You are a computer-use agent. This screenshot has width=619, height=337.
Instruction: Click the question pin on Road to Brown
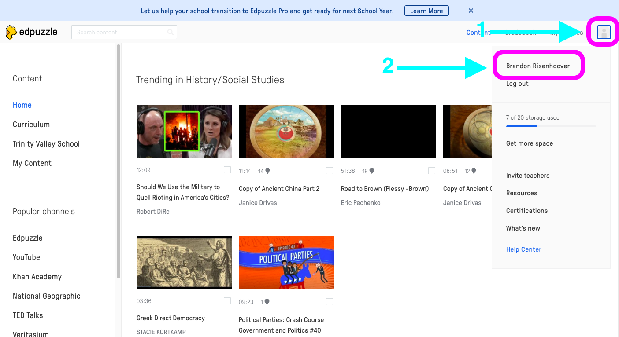[371, 171]
